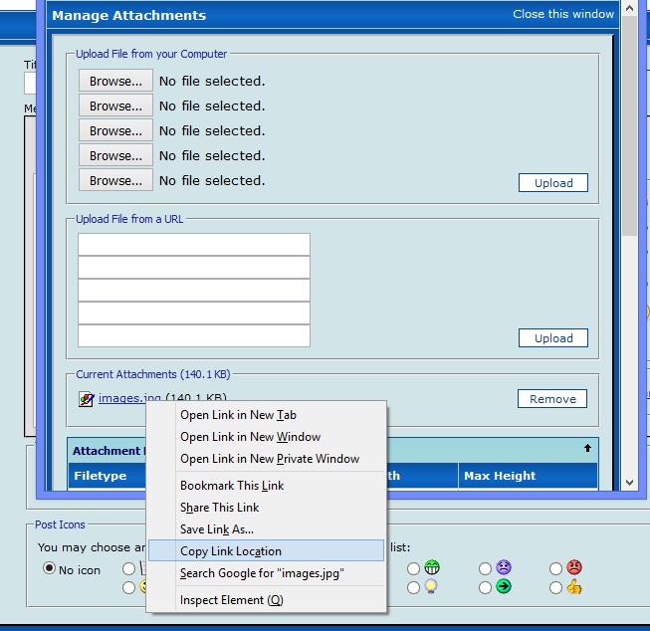Choose Open Link in New Private Window
Image resolution: width=650 pixels, height=631 pixels.
pos(266,459)
